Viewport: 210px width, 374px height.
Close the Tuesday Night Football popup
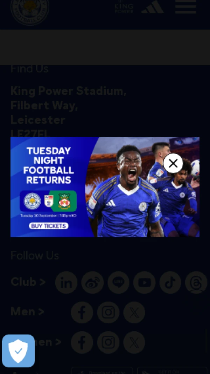[x=173, y=163]
